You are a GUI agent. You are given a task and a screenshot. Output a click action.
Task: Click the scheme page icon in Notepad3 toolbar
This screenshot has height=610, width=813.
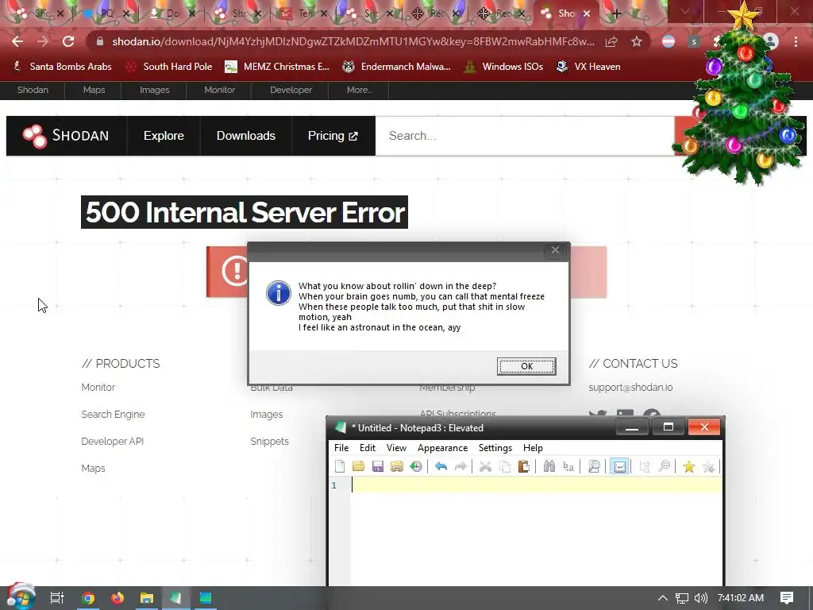tap(645, 466)
